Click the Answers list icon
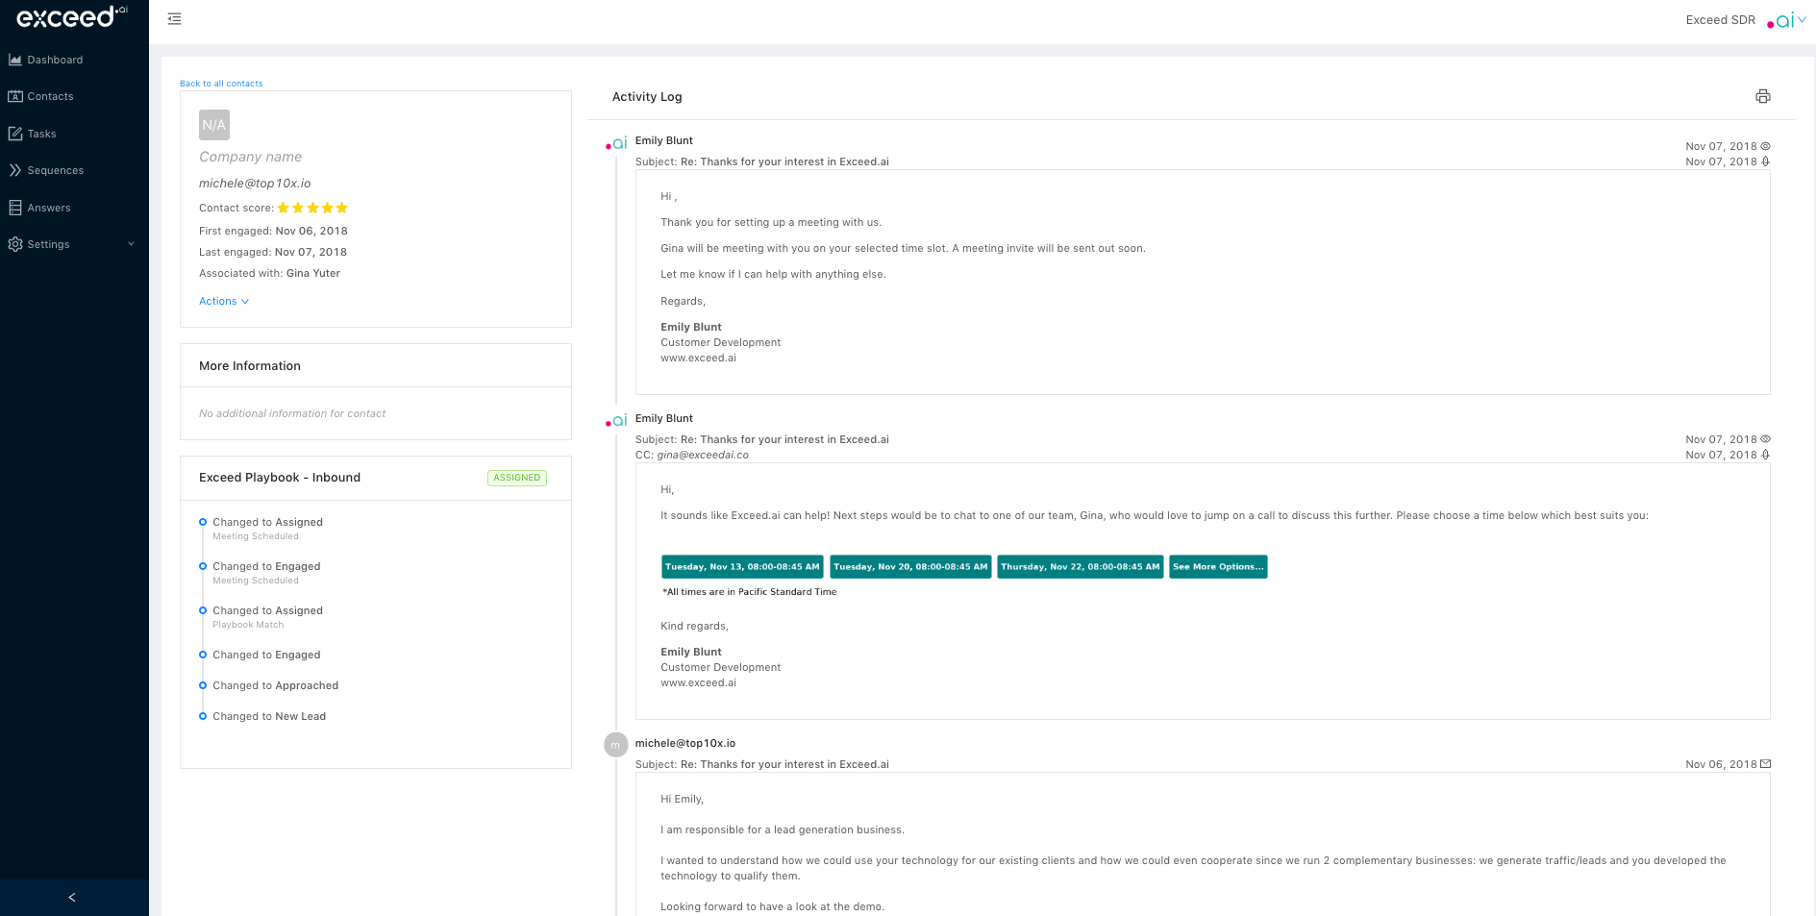The height and width of the screenshot is (916, 1816). coord(15,208)
